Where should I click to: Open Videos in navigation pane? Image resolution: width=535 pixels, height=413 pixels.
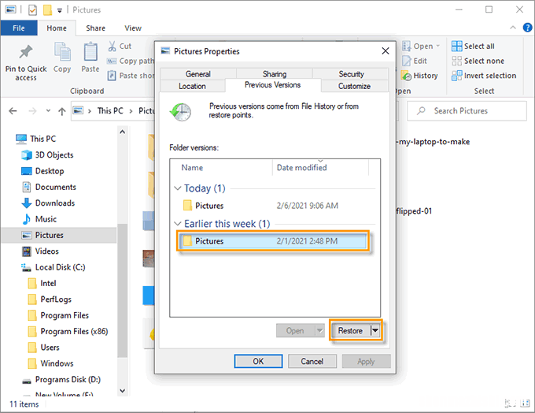pyautogui.click(x=40, y=251)
